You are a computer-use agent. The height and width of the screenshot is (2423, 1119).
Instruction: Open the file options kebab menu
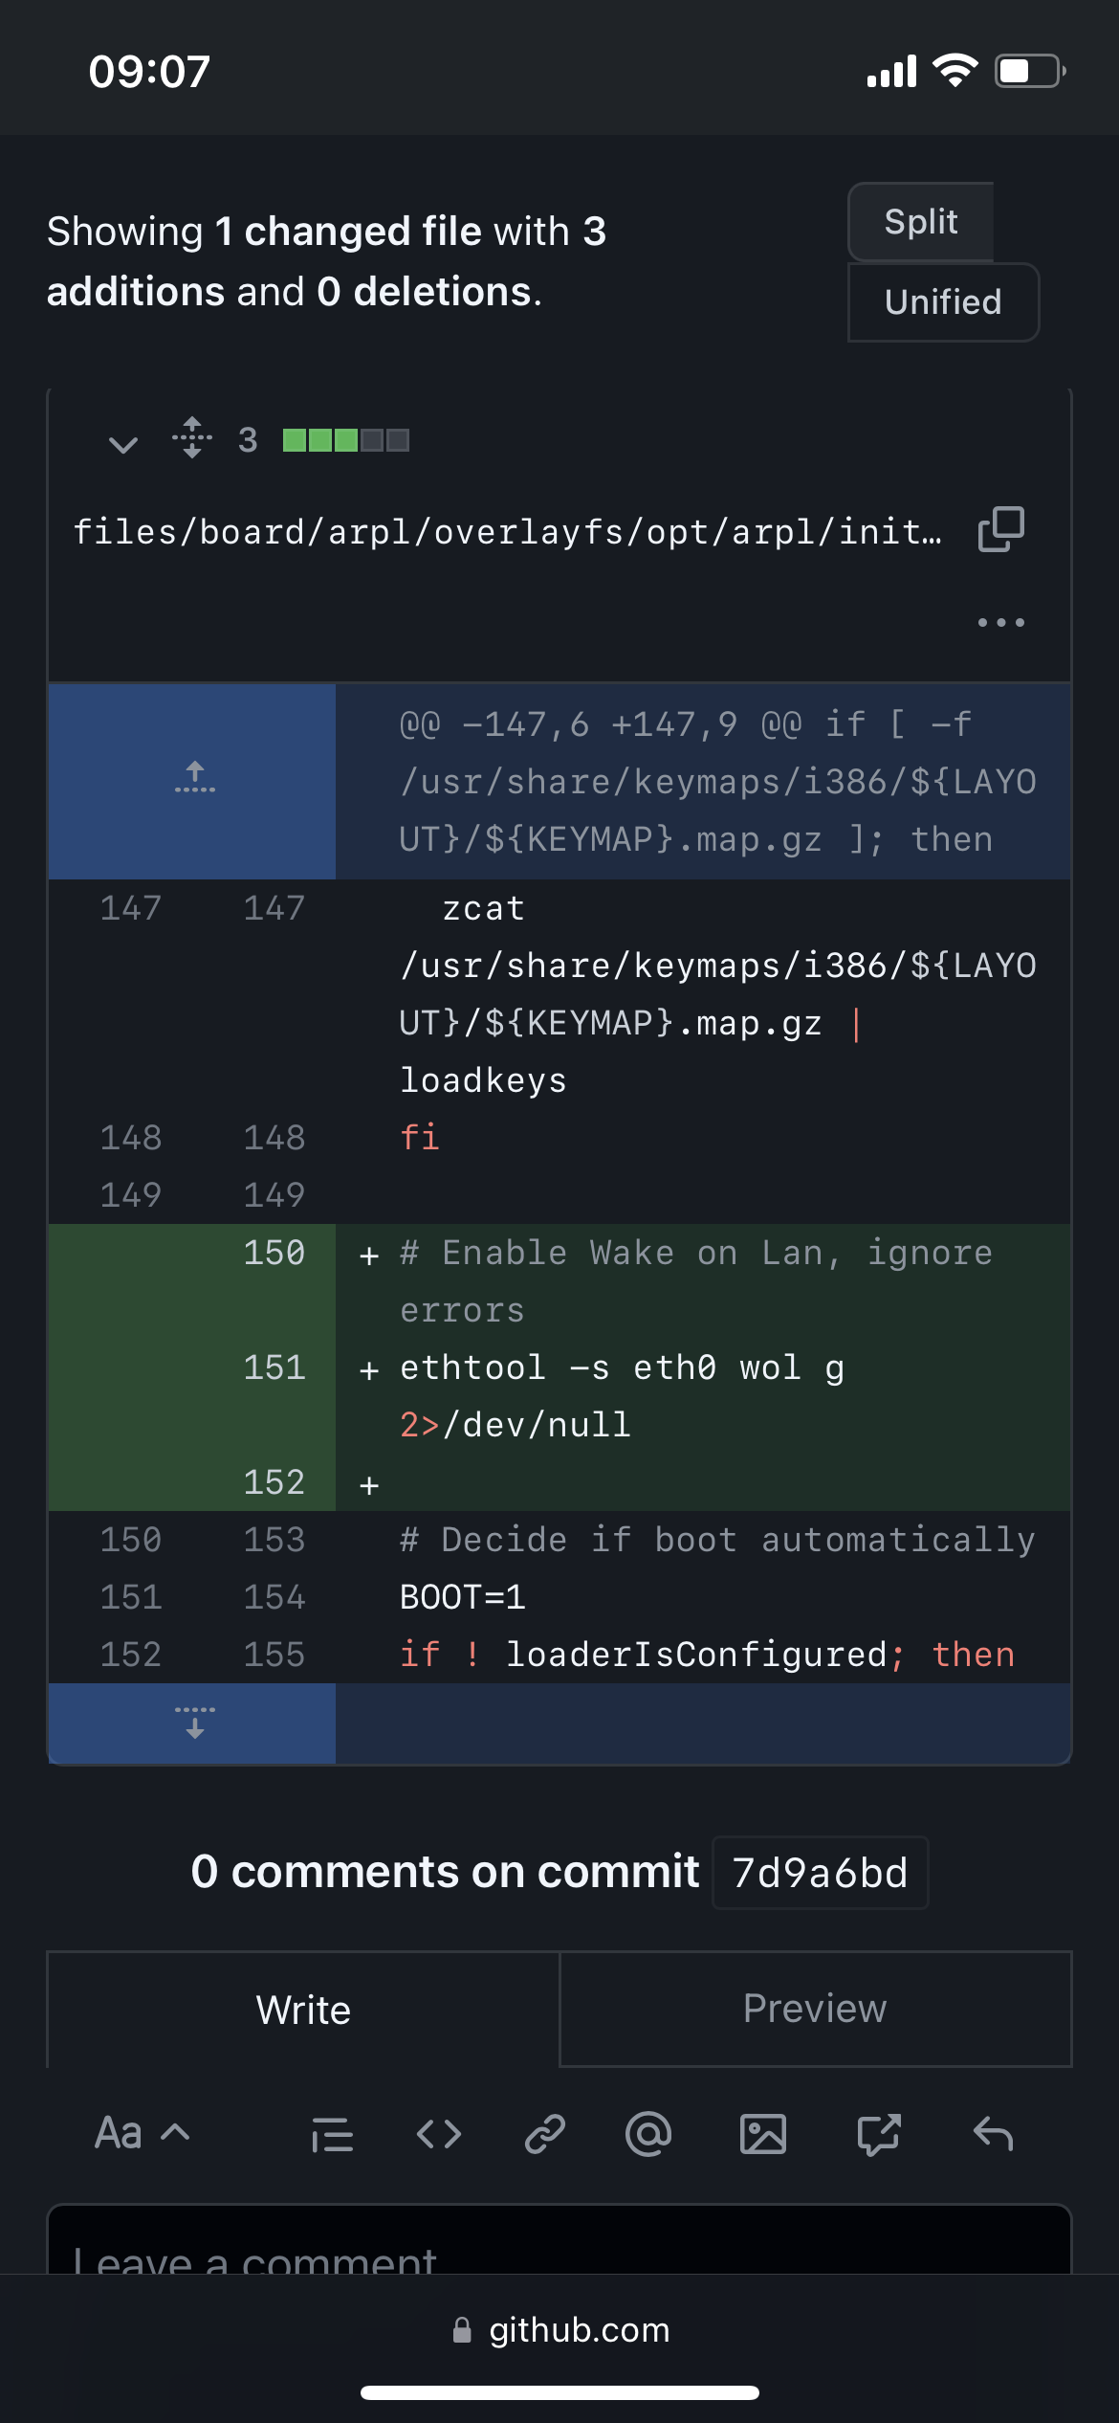click(998, 622)
